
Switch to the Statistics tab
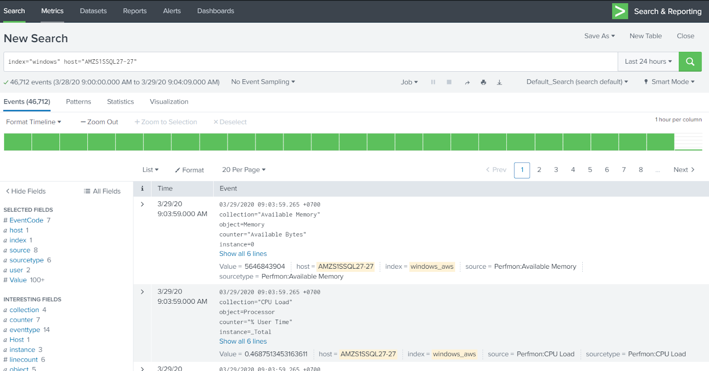pyautogui.click(x=121, y=102)
